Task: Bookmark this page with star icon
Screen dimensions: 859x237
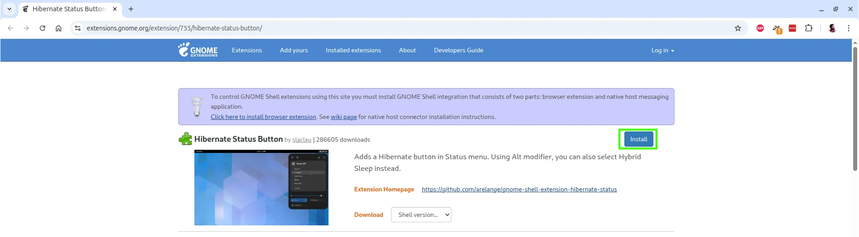Action: tap(738, 28)
